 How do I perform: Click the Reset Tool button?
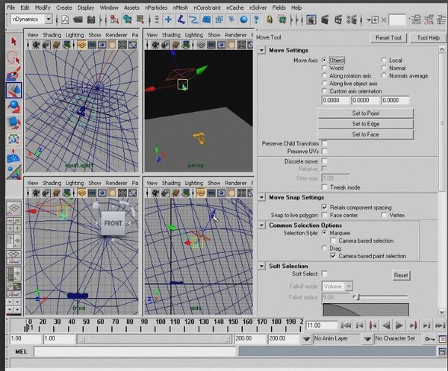388,37
